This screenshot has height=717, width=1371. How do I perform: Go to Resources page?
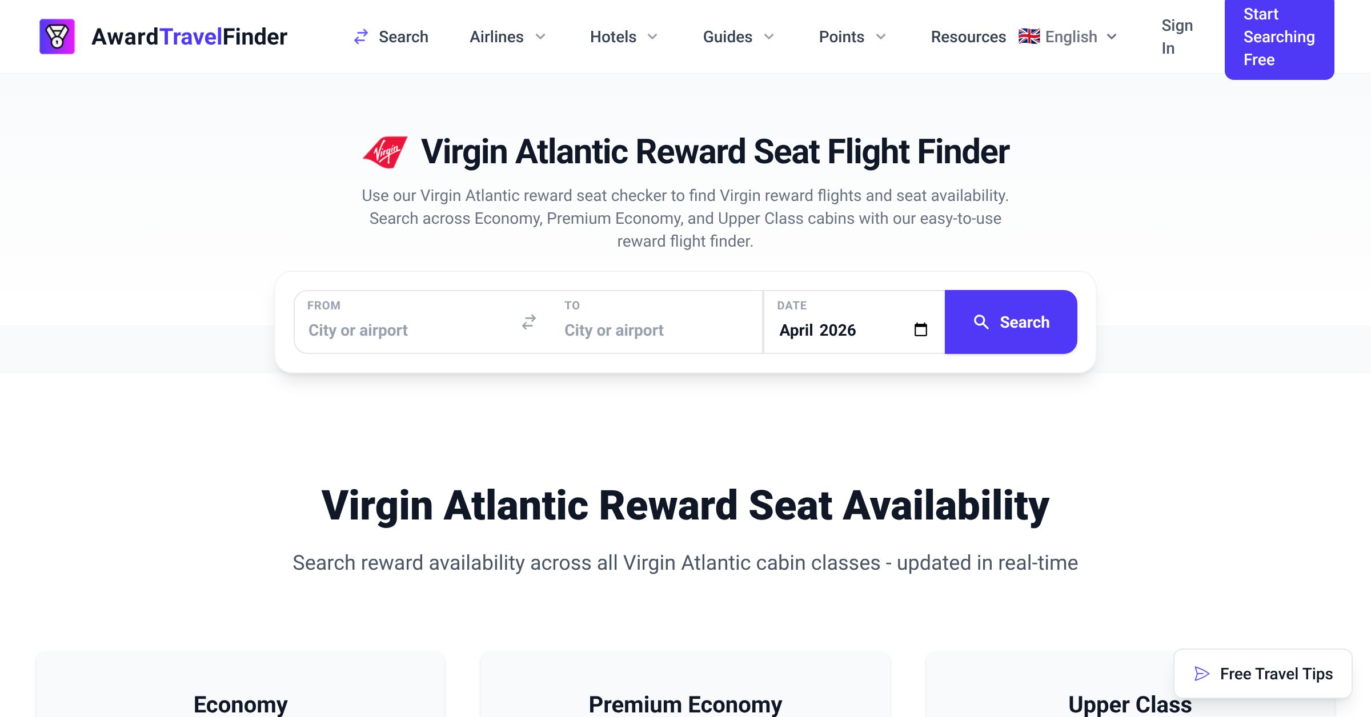968,37
